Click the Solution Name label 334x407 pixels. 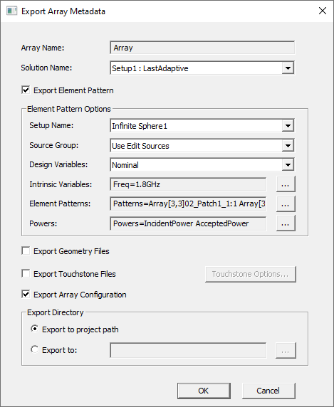pos(46,68)
